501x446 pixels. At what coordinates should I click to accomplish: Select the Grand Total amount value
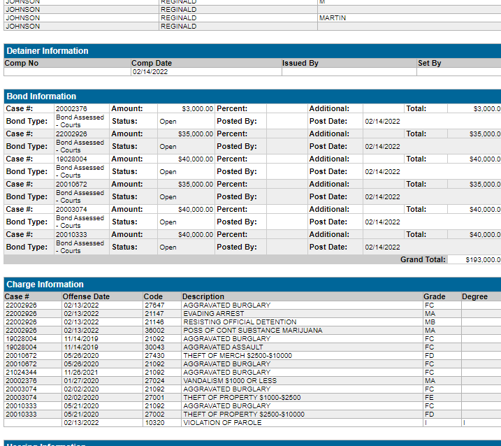(x=483, y=259)
